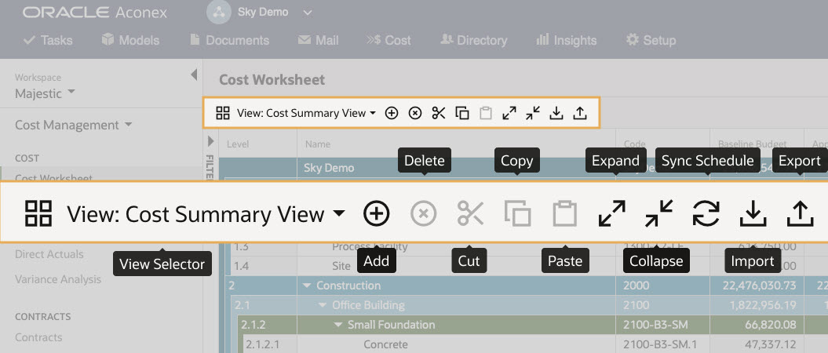Viewport: 828px width, 353px height.
Task: Collapse the Construction row
Action: coord(307,286)
